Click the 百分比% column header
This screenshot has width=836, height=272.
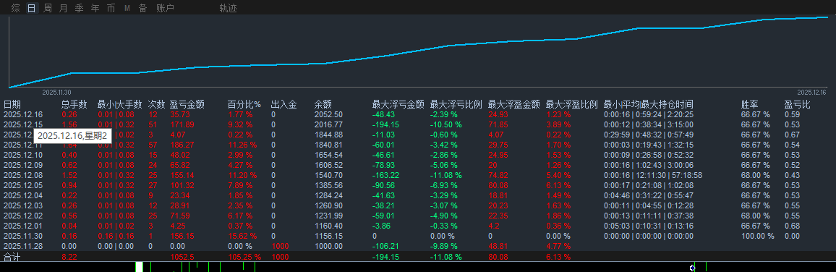(244, 105)
